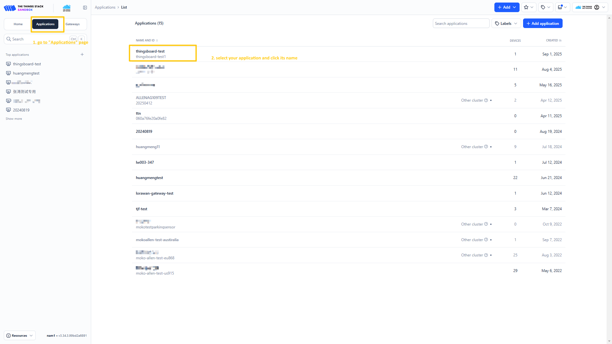Viewport: 612px width, 344px height.
Task: Switch to the Home tab
Action: pyautogui.click(x=18, y=24)
